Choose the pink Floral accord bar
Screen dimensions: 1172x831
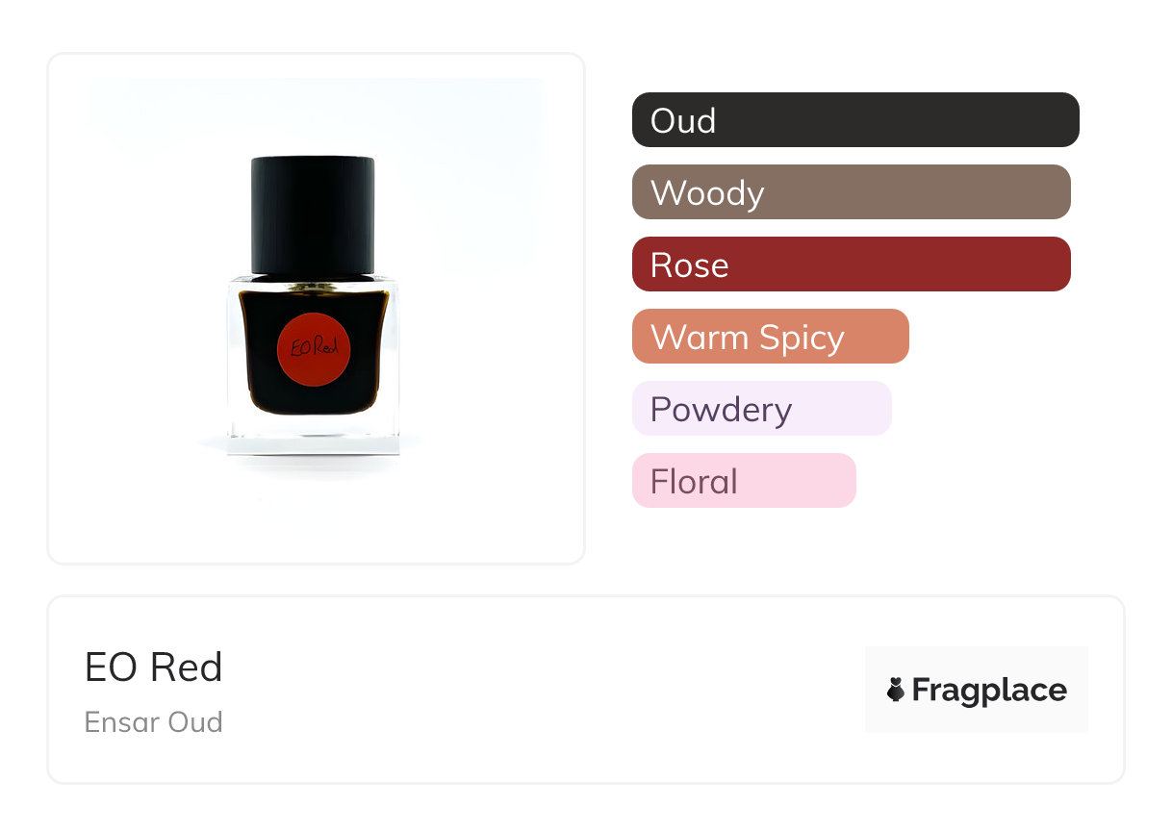click(x=743, y=481)
